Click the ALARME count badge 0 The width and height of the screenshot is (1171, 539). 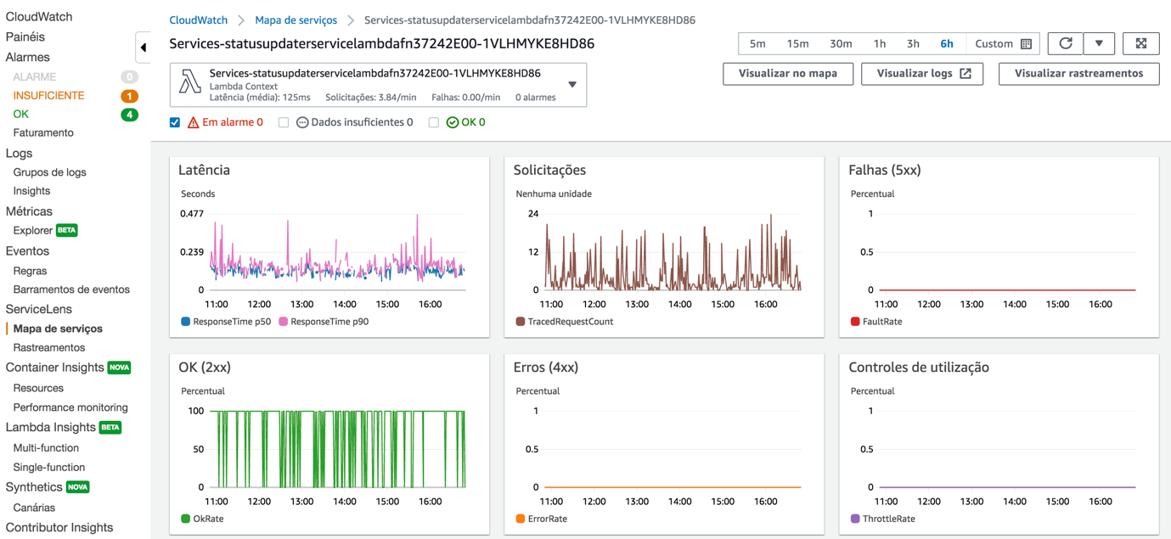[129, 76]
